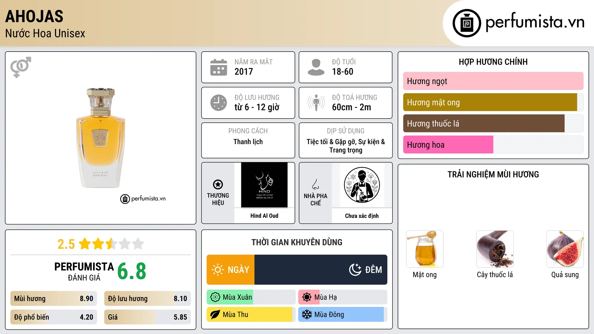This screenshot has width=594, height=334.
Task: Click the Hương mật ong accord bar
Action: tap(493, 102)
